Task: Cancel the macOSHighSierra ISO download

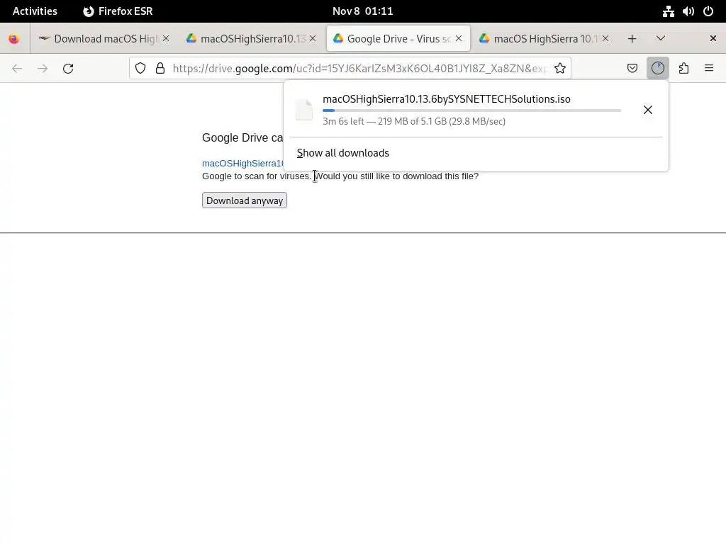Action: 648,110
